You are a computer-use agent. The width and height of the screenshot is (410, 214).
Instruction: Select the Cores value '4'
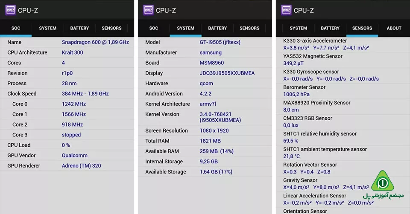(63, 63)
